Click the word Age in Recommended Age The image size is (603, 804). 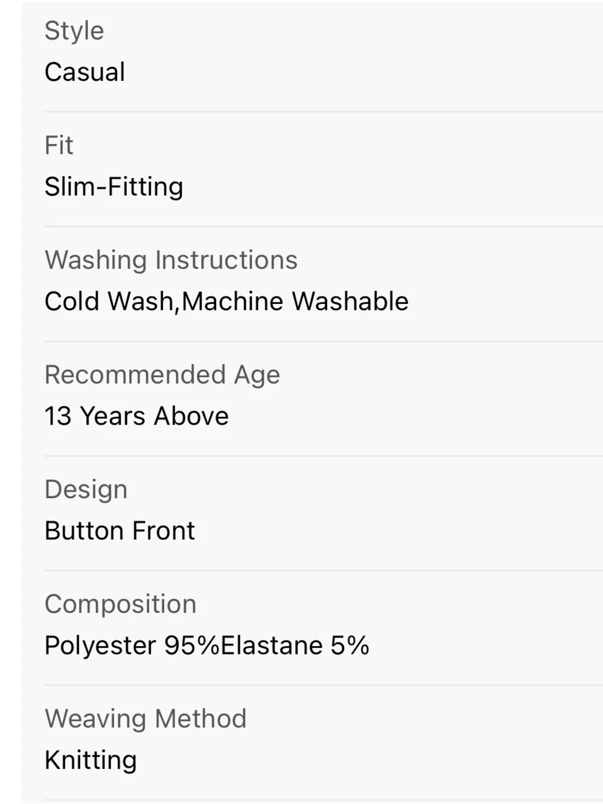[258, 376]
